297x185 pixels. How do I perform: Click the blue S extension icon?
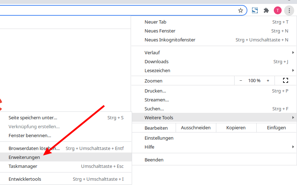(255, 10)
